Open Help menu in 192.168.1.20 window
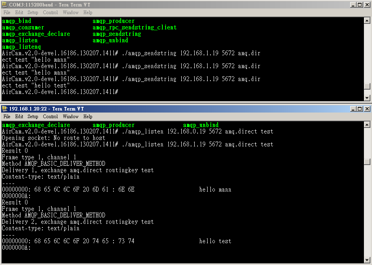 [88, 117]
